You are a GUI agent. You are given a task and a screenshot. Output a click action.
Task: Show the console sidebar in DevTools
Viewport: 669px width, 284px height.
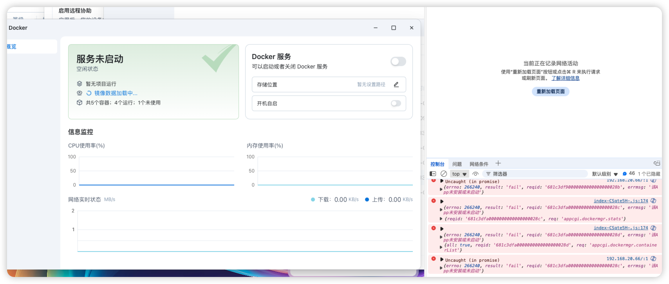pos(433,174)
